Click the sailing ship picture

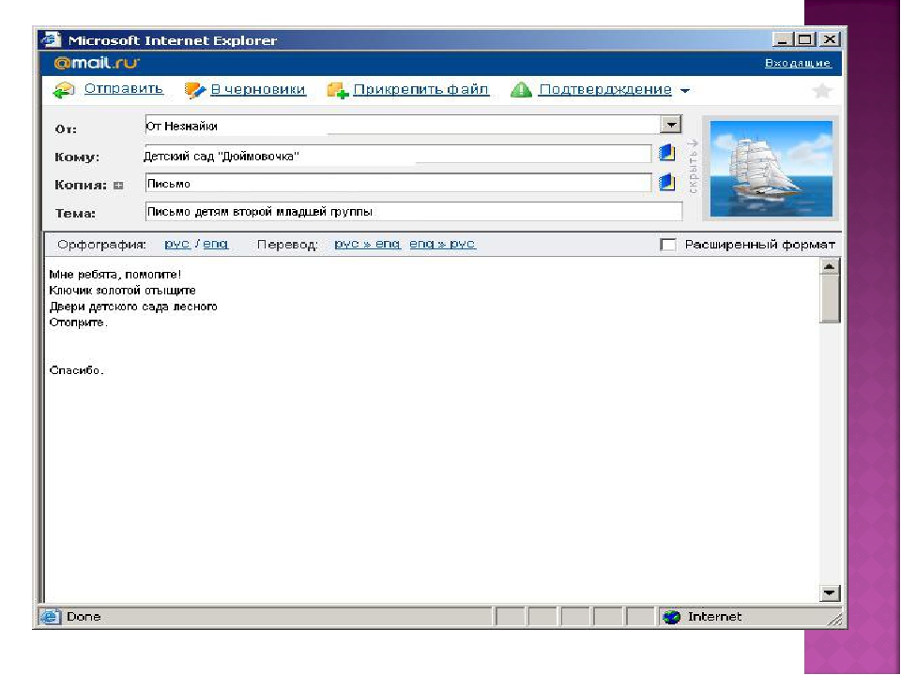tap(771, 169)
